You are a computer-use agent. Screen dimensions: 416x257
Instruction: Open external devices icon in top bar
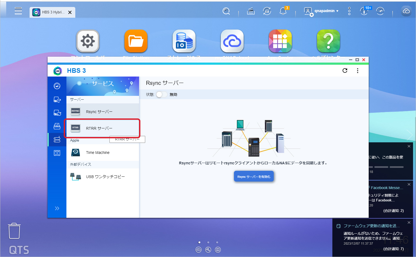pyautogui.click(x=267, y=11)
